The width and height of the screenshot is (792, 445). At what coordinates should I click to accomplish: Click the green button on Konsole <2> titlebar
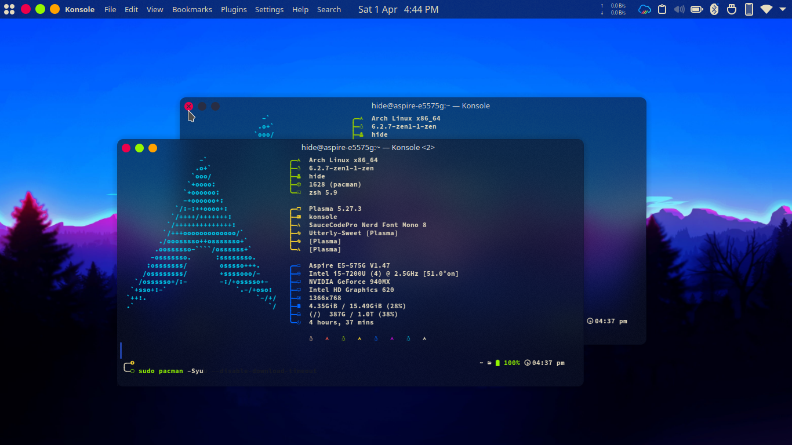[139, 148]
